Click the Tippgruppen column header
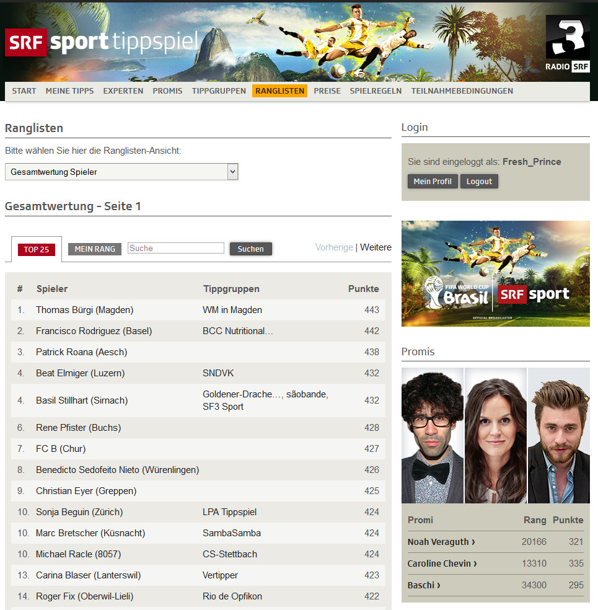Screen dimensions: 598x610 point(231,289)
